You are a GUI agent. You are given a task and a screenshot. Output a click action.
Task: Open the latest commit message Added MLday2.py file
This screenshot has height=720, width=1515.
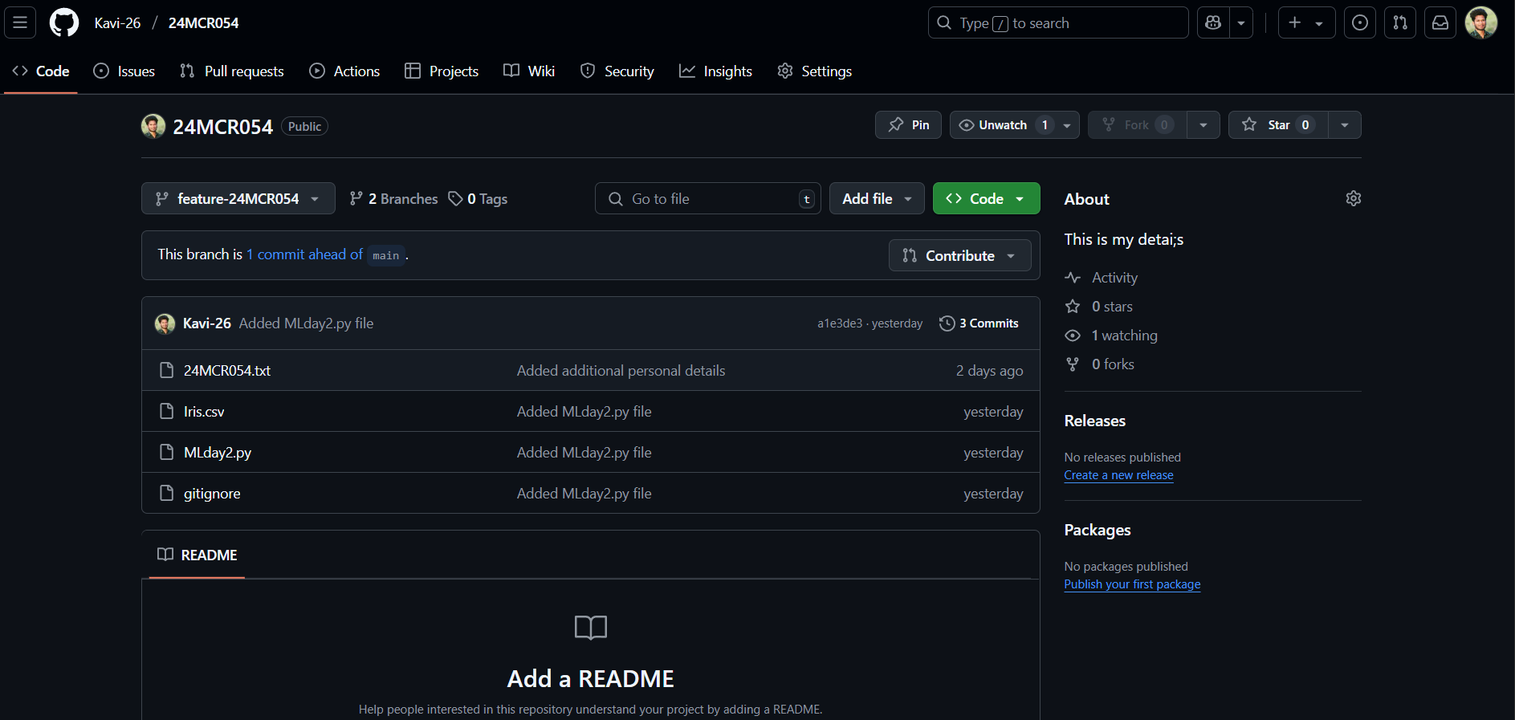tap(306, 323)
